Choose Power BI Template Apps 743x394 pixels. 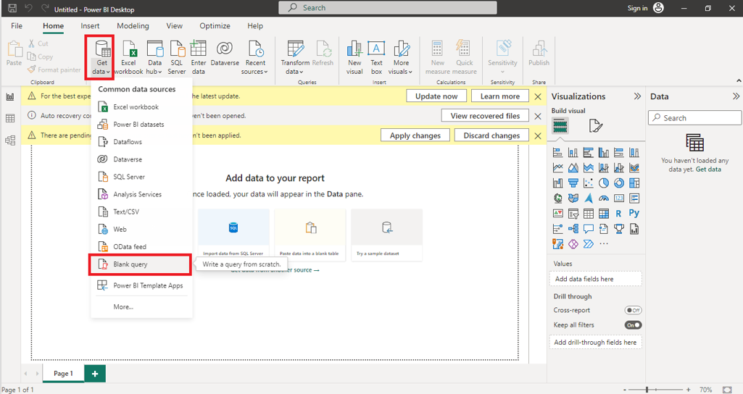click(141, 285)
